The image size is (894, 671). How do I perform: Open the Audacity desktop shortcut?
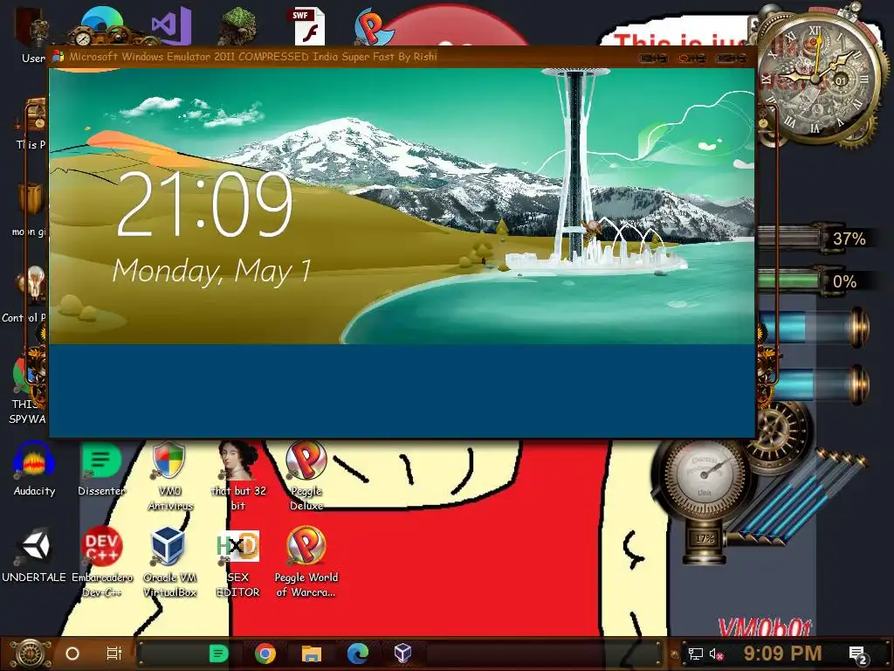pyautogui.click(x=34, y=469)
